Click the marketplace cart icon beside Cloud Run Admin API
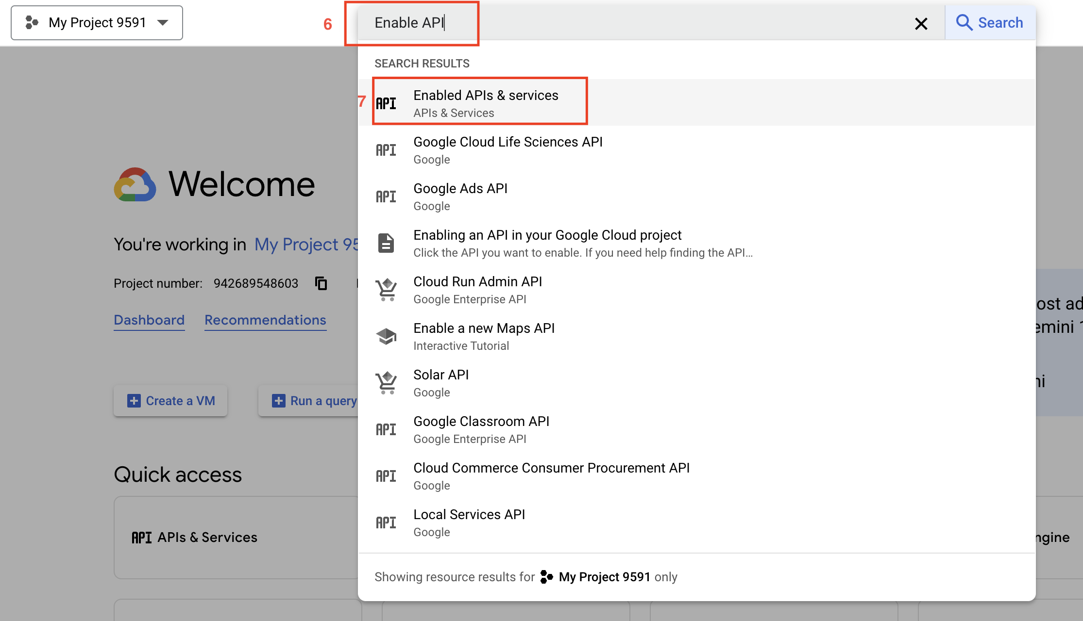Image resolution: width=1083 pixels, height=621 pixels. 387,290
